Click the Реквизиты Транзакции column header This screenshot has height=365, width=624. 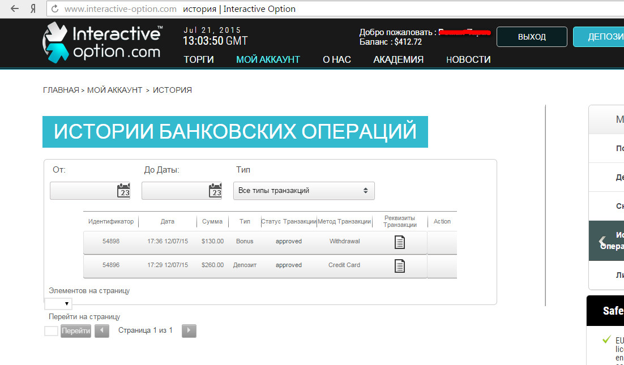[400, 221]
